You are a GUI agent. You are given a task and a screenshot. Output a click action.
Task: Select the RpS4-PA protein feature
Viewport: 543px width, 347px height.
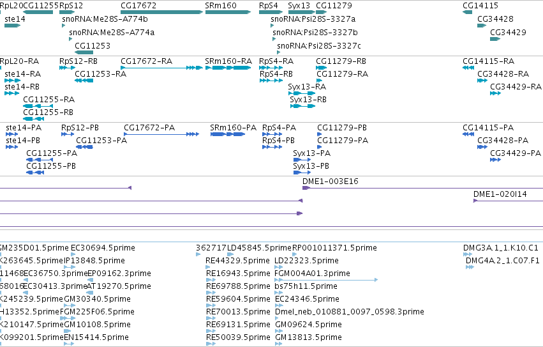(272, 134)
